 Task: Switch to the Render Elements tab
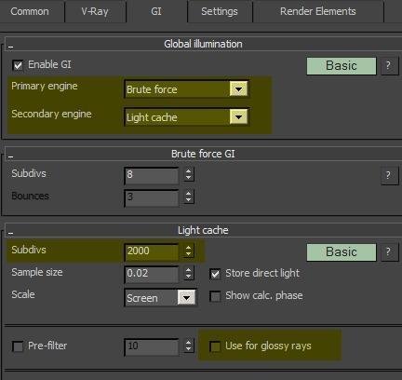click(x=318, y=11)
